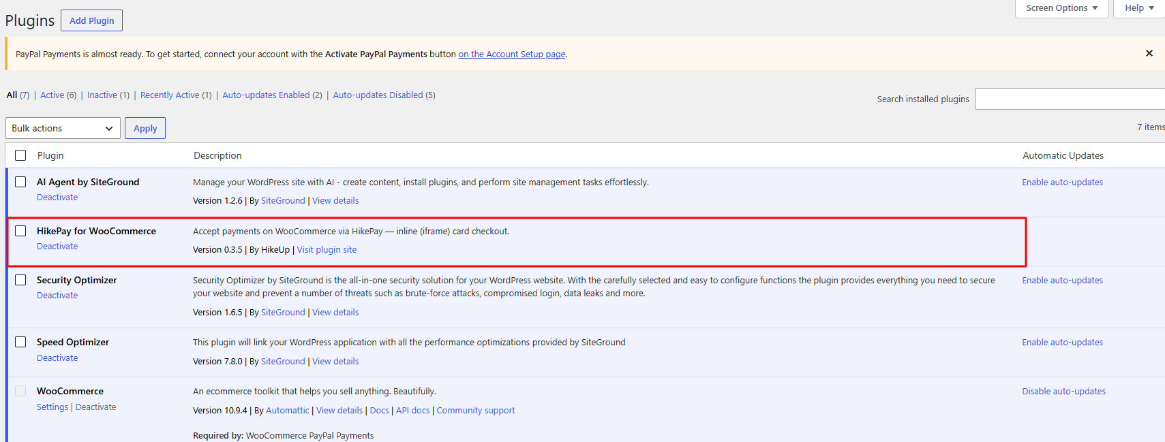
Task: Open SiteGround author link for AI Agent
Action: [283, 201]
